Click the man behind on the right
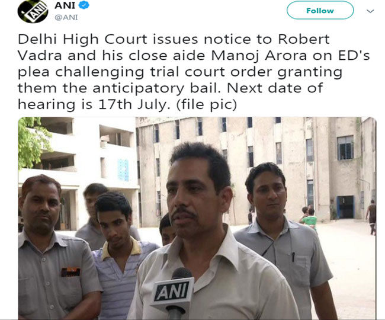This screenshot has width=385, height=320. tap(280, 233)
